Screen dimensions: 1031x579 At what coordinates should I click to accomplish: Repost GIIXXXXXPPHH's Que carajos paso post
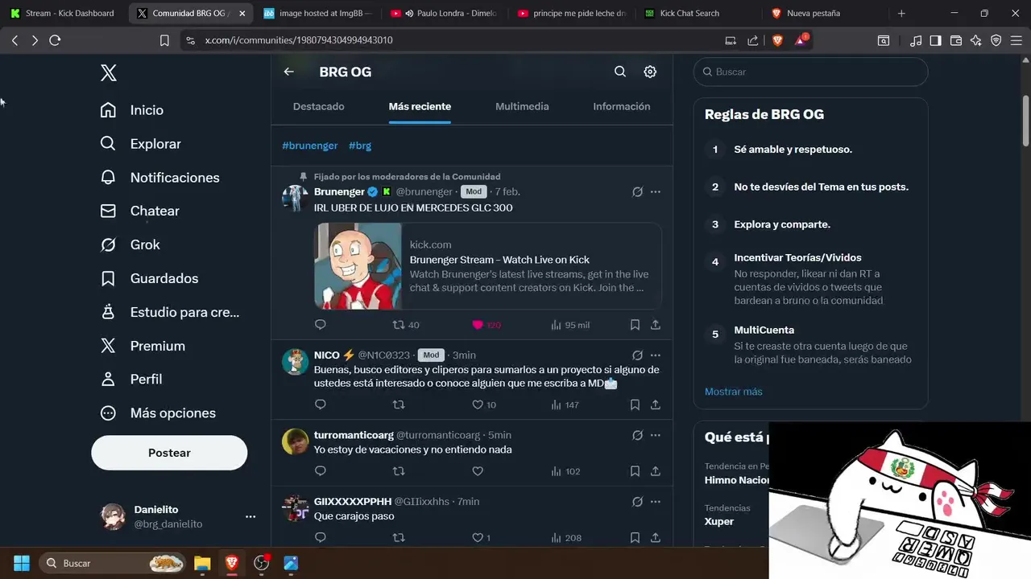tap(398, 537)
